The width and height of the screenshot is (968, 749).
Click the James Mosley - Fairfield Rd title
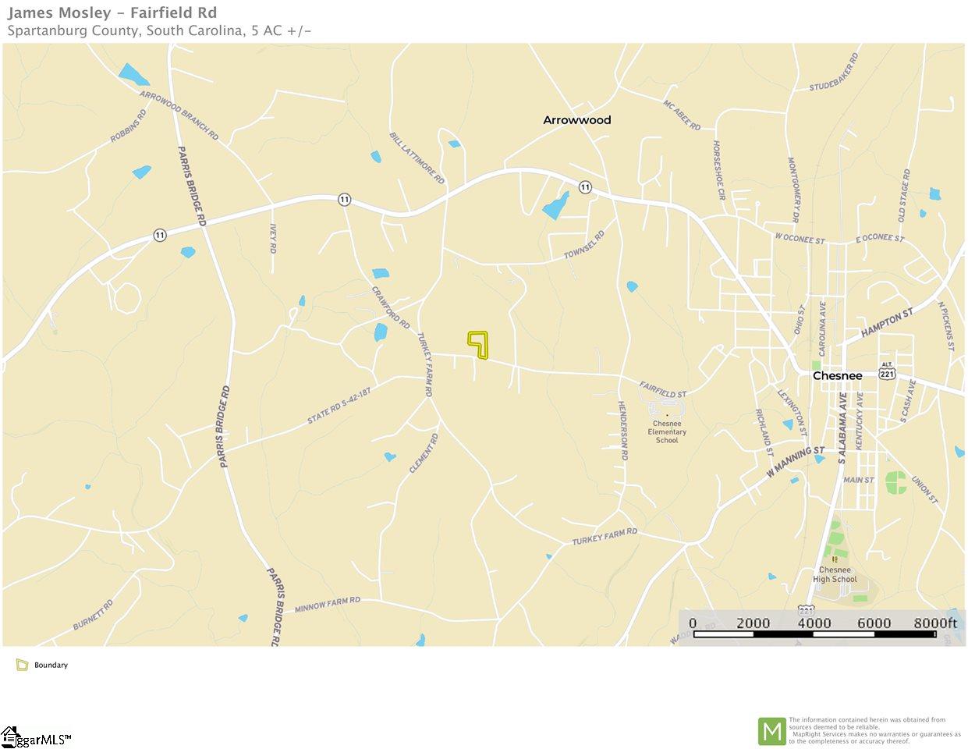point(112,12)
